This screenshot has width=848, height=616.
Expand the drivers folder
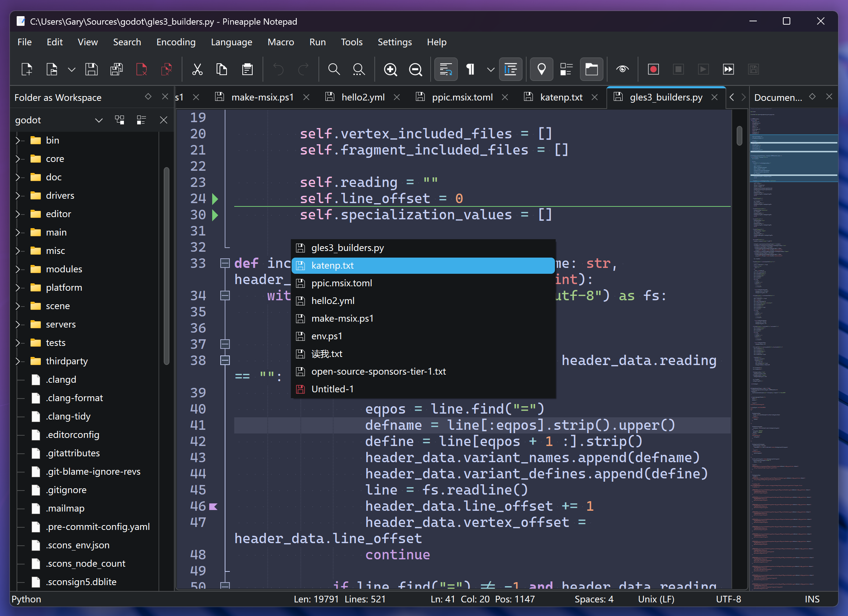tap(18, 195)
